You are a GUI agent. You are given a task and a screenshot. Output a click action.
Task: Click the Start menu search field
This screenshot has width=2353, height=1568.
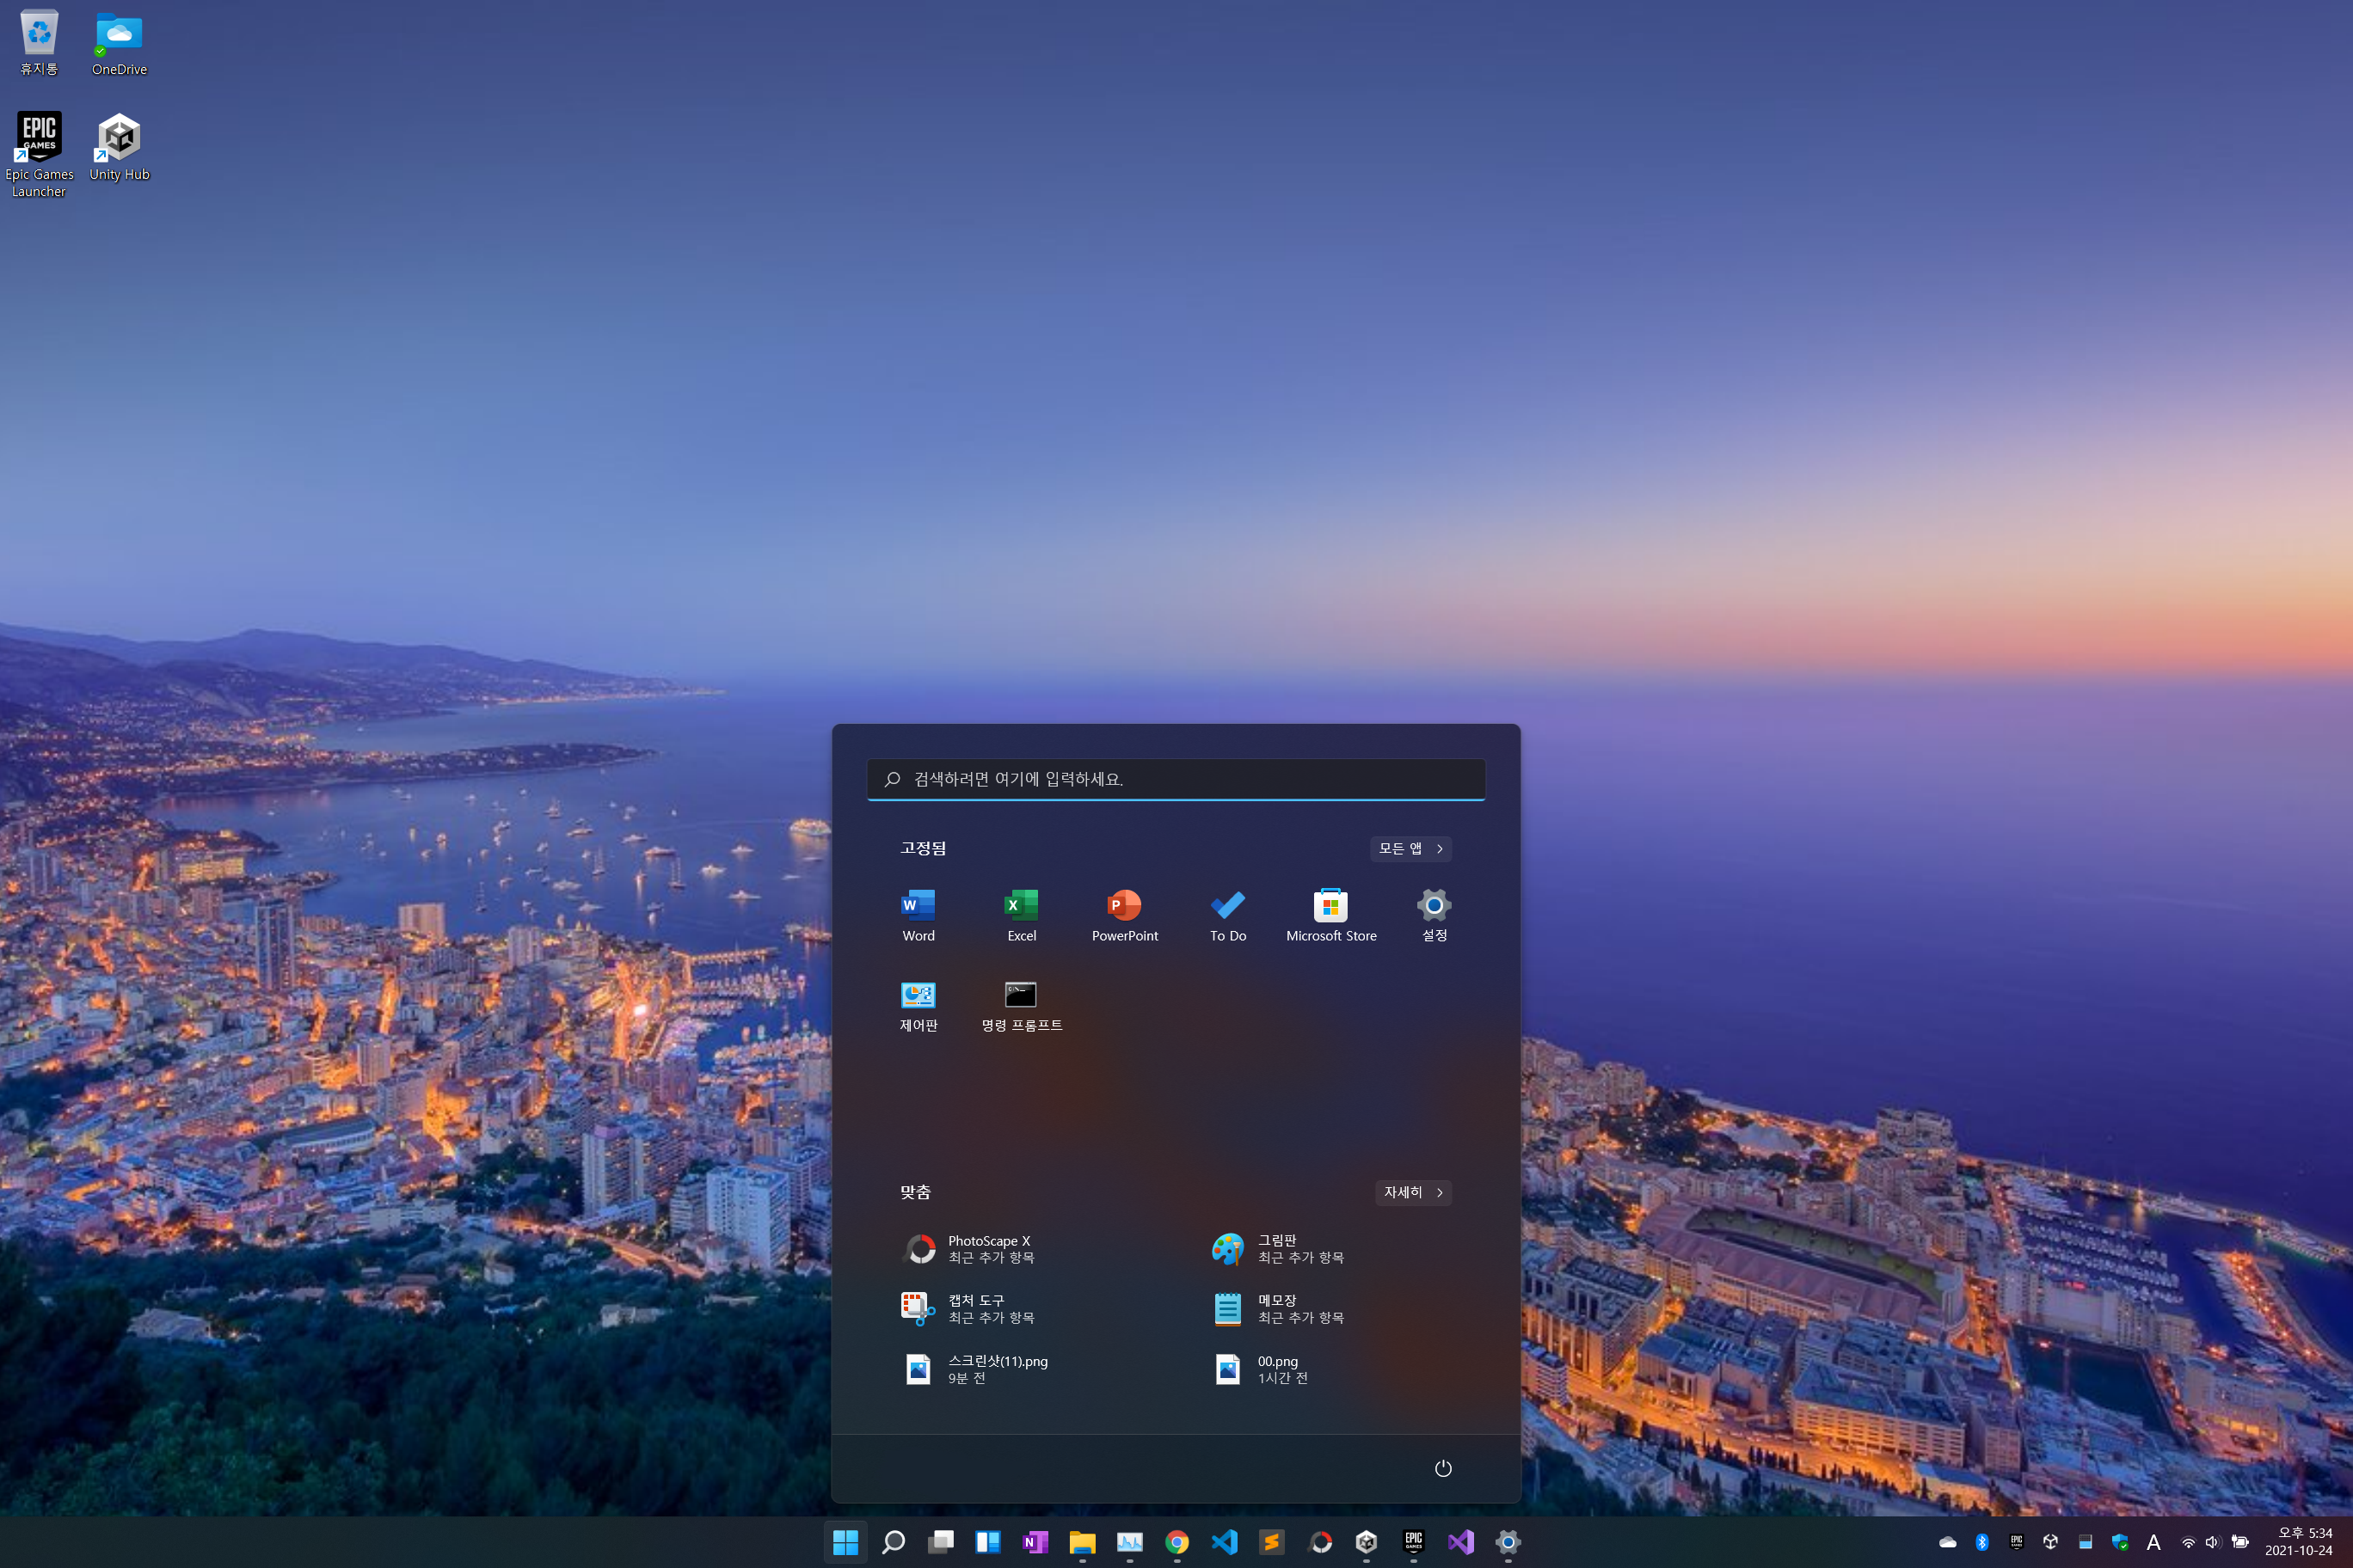1176,779
